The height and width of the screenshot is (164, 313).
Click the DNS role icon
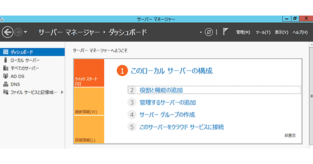(x=6, y=84)
